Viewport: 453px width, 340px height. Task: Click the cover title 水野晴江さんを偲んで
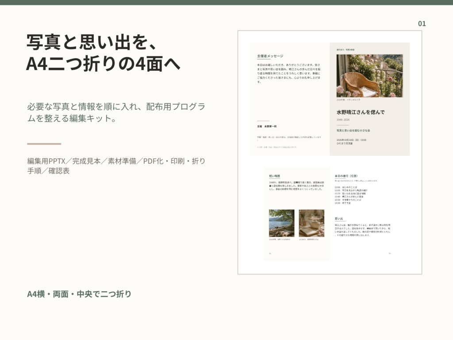(361, 112)
